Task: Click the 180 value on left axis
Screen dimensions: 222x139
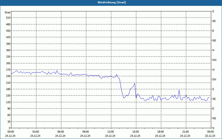Action: pyautogui.click(x=8, y=89)
